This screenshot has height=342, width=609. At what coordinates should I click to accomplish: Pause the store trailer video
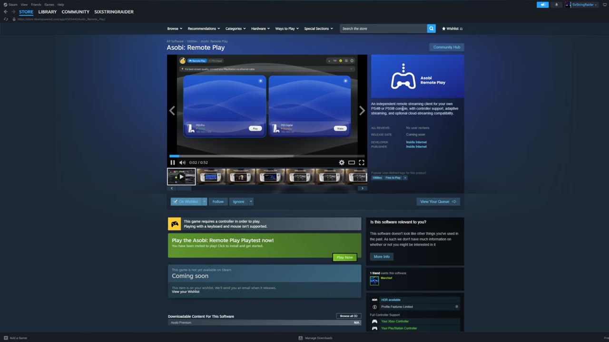point(173,162)
